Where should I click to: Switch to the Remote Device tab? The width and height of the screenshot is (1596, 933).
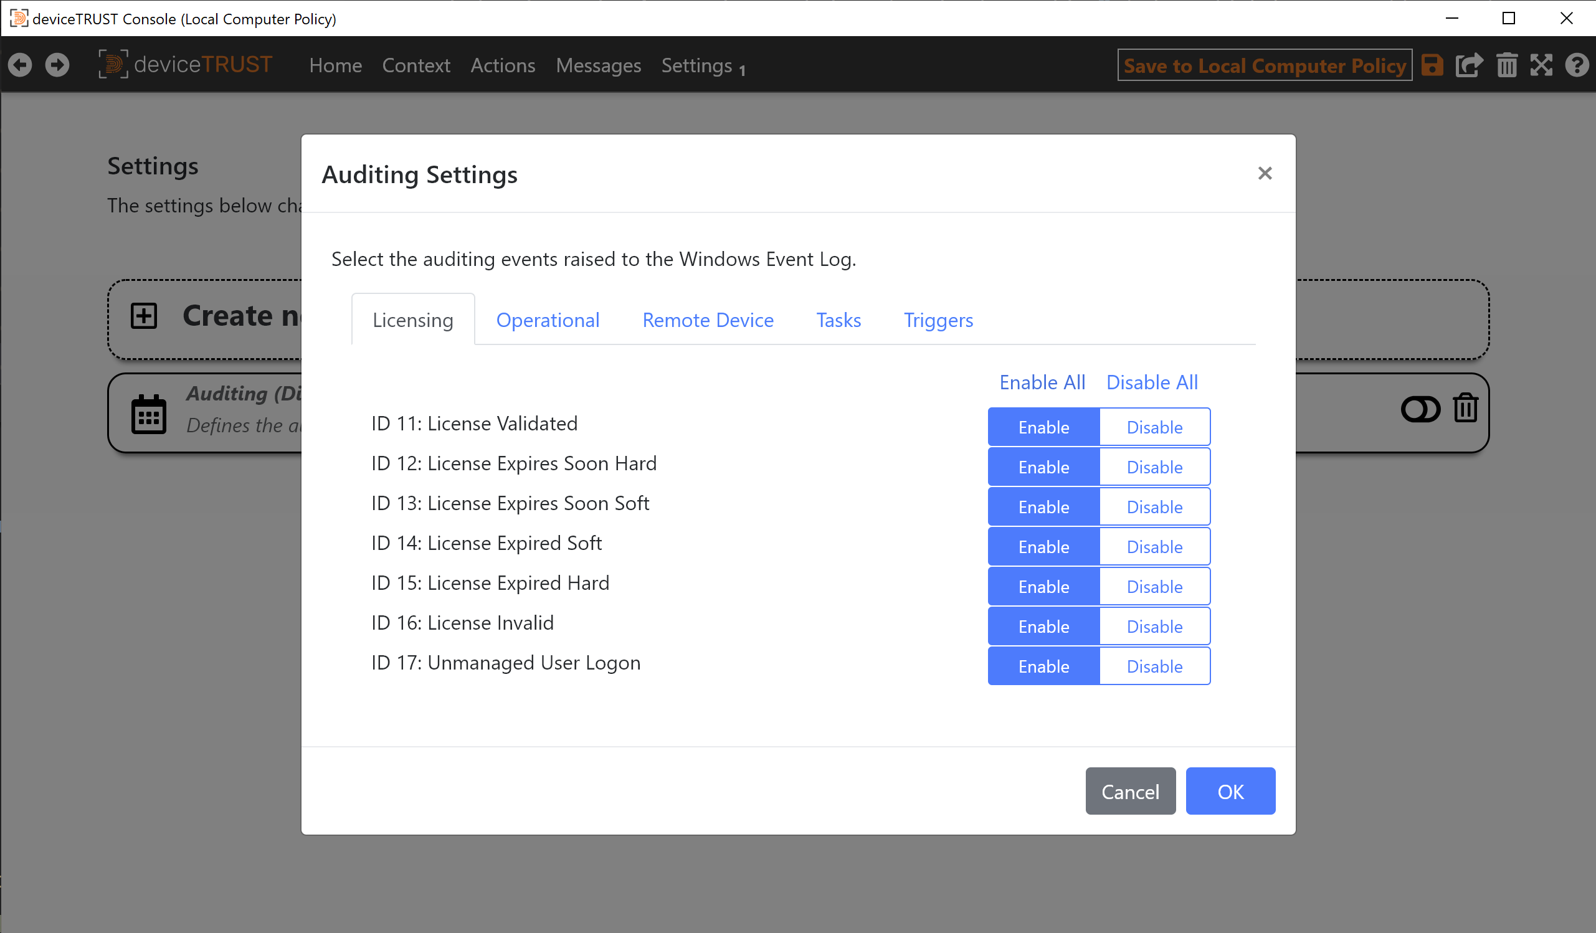[x=708, y=320]
